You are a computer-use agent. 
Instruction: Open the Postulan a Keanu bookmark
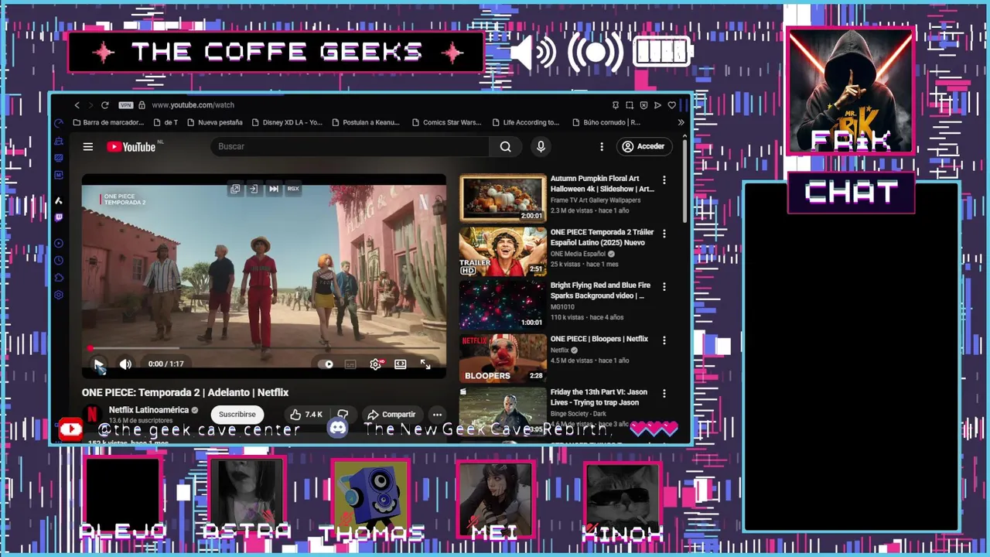(365, 122)
